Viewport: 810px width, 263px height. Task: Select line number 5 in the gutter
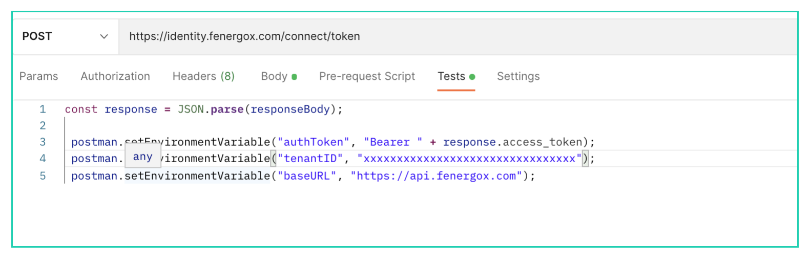pyautogui.click(x=43, y=176)
